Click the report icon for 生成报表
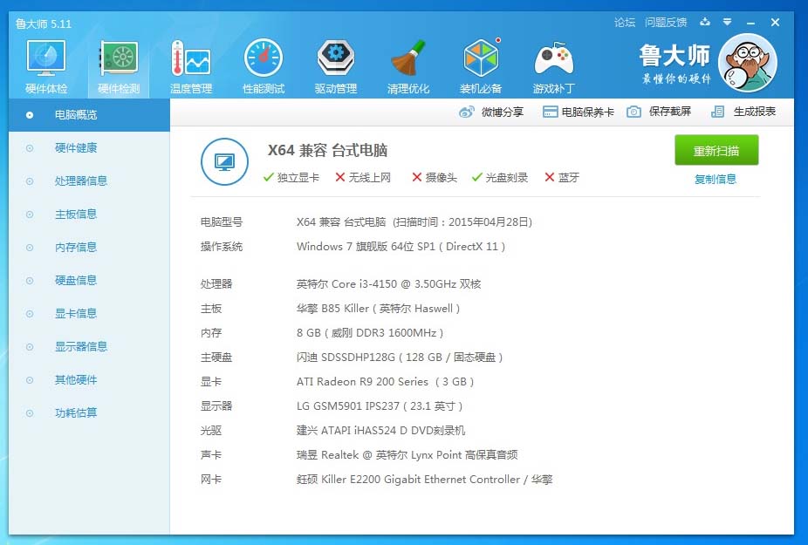Viewport: 808px width, 545px height. (x=717, y=112)
